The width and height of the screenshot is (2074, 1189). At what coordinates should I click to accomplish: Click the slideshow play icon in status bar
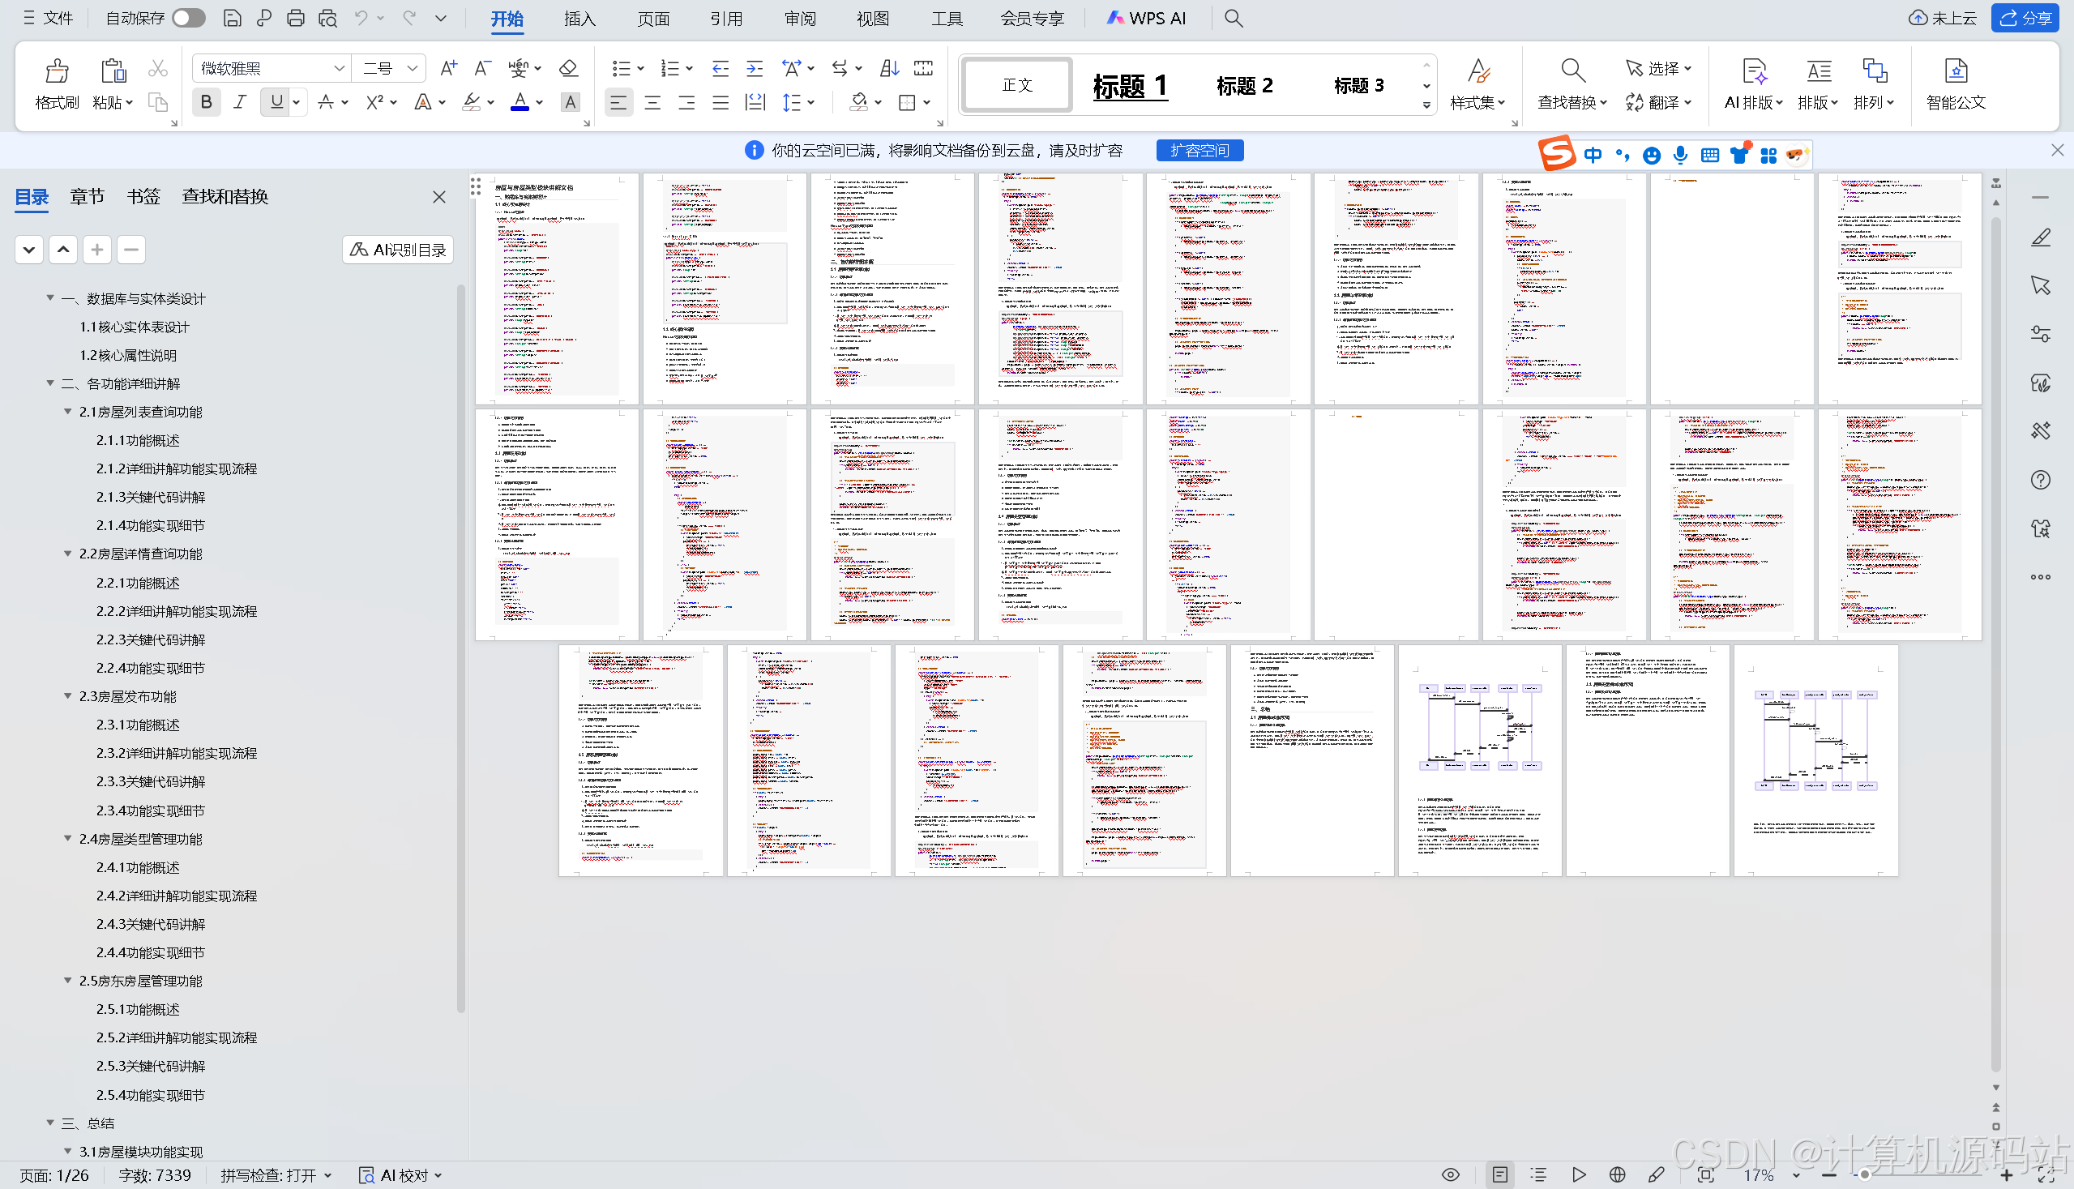tap(1578, 1174)
